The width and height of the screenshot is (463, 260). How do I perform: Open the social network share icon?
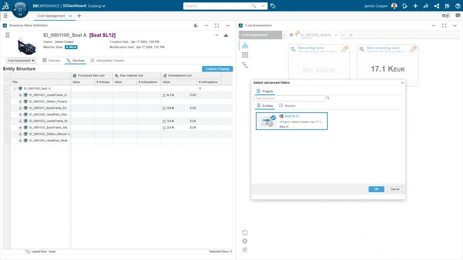point(437,6)
